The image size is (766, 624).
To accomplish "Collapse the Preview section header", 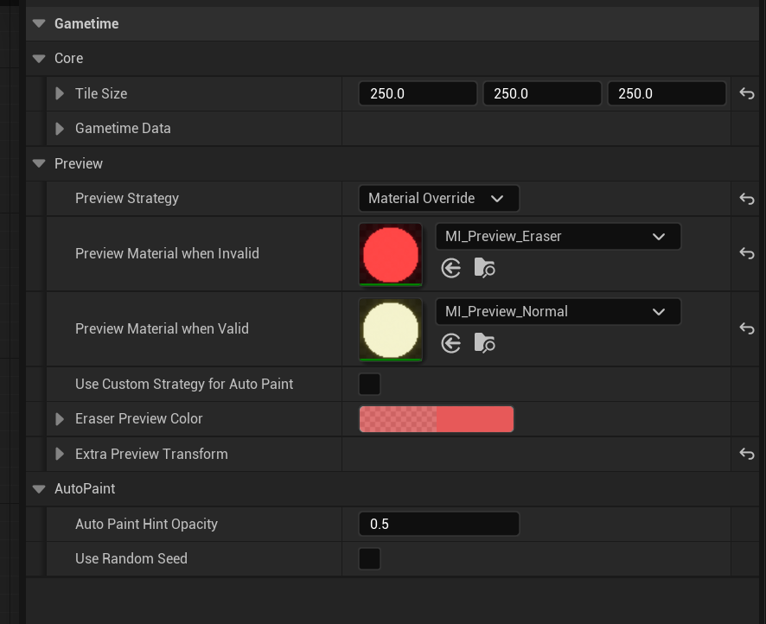I will [x=39, y=163].
